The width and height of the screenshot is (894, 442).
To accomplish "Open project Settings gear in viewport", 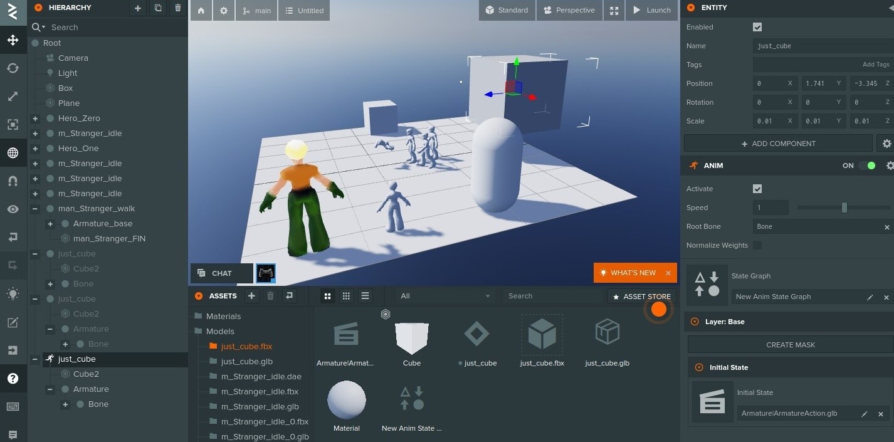I will (224, 11).
